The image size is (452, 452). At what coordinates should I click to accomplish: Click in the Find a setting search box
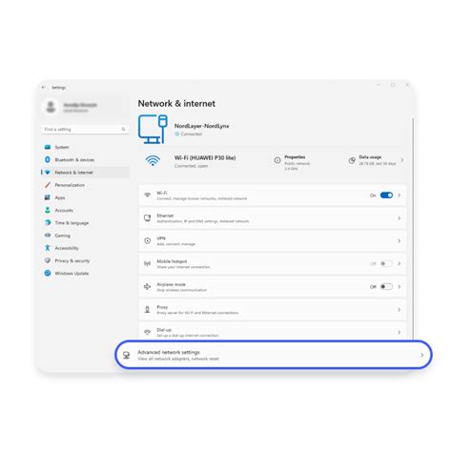[x=85, y=129]
